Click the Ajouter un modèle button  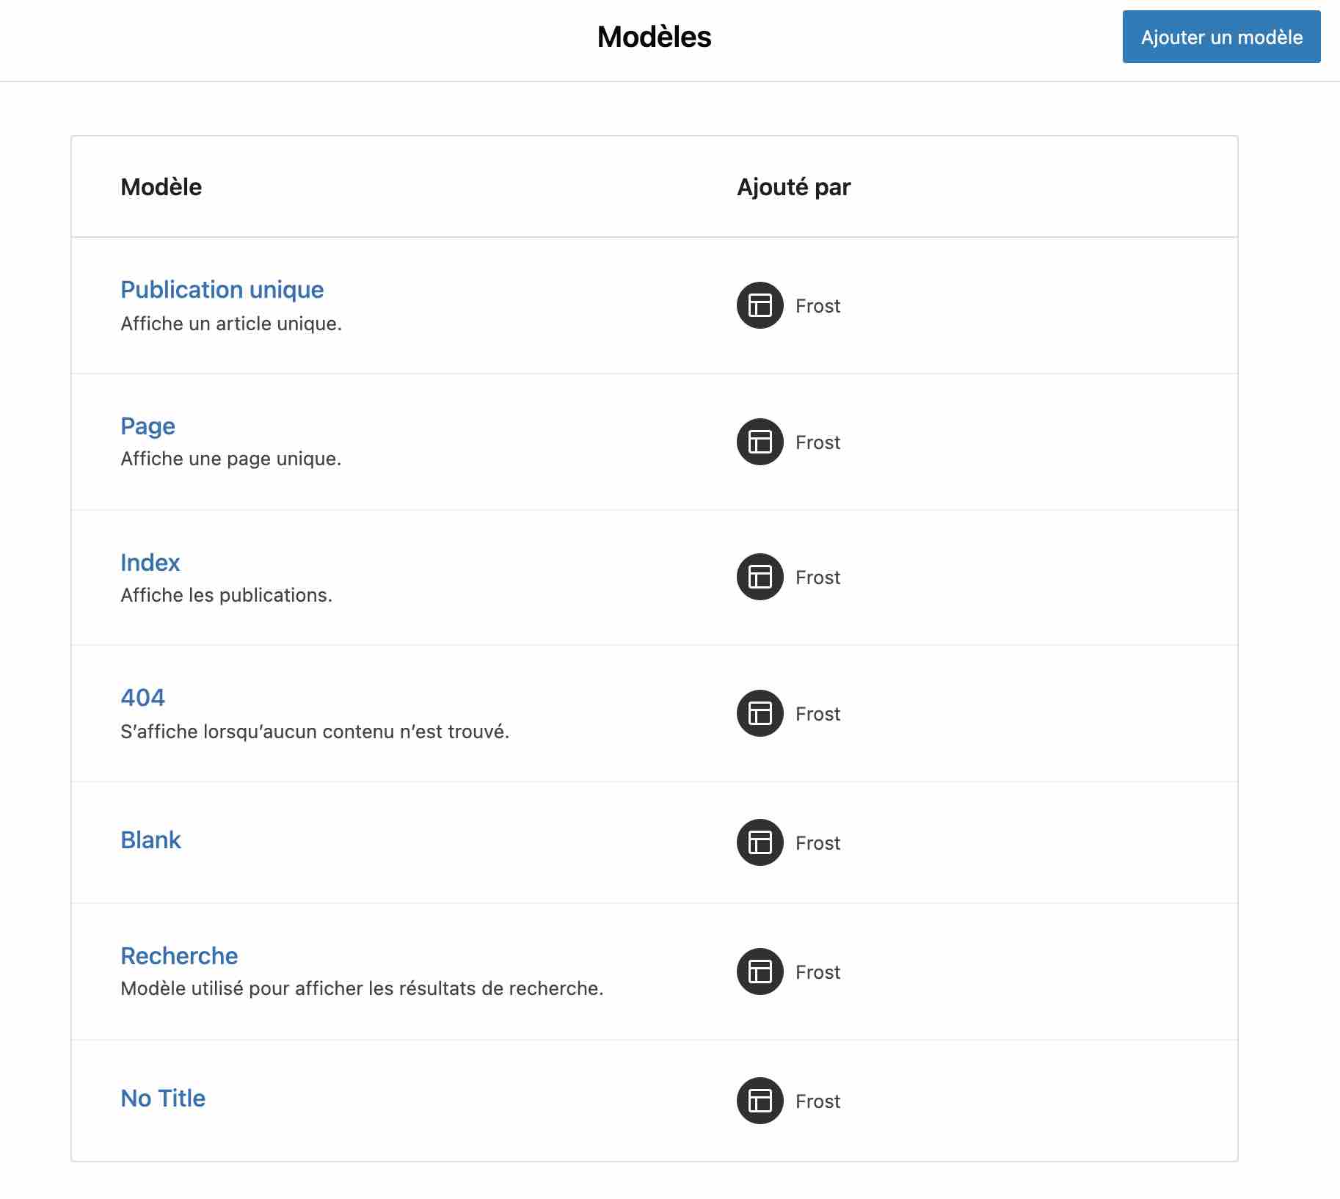point(1220,37)
